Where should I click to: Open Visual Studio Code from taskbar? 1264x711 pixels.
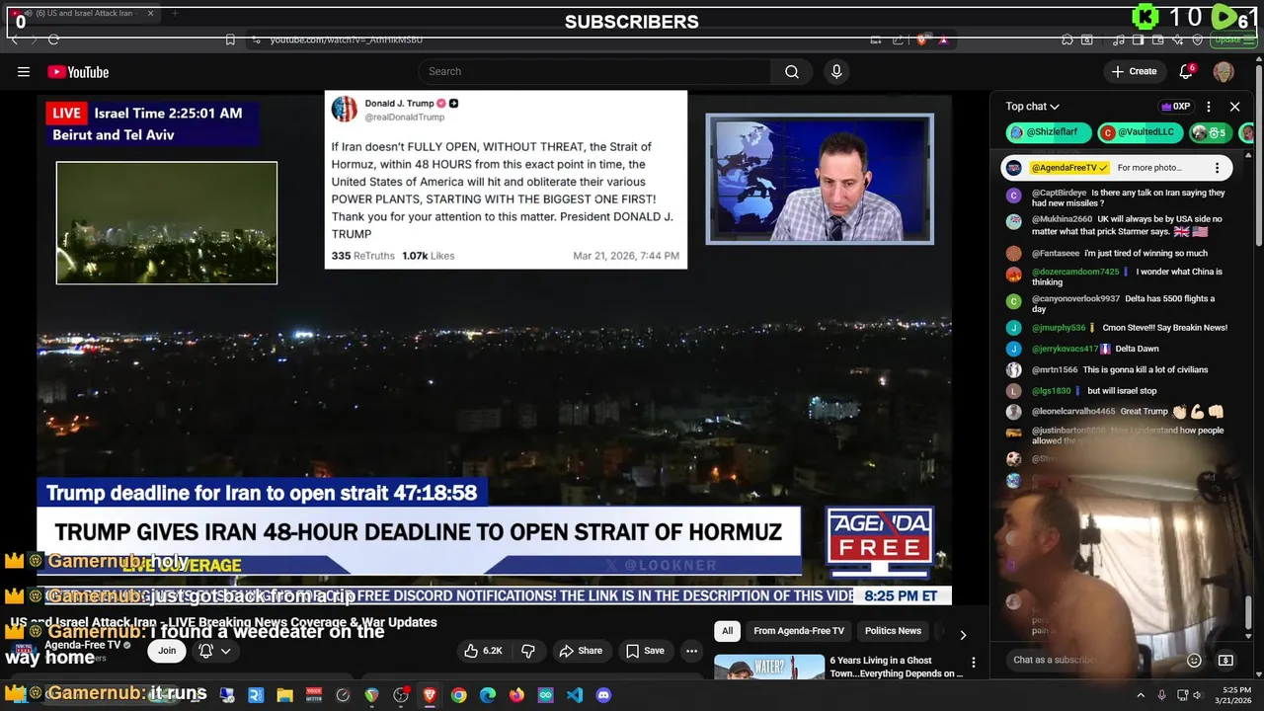coord(575,695)
